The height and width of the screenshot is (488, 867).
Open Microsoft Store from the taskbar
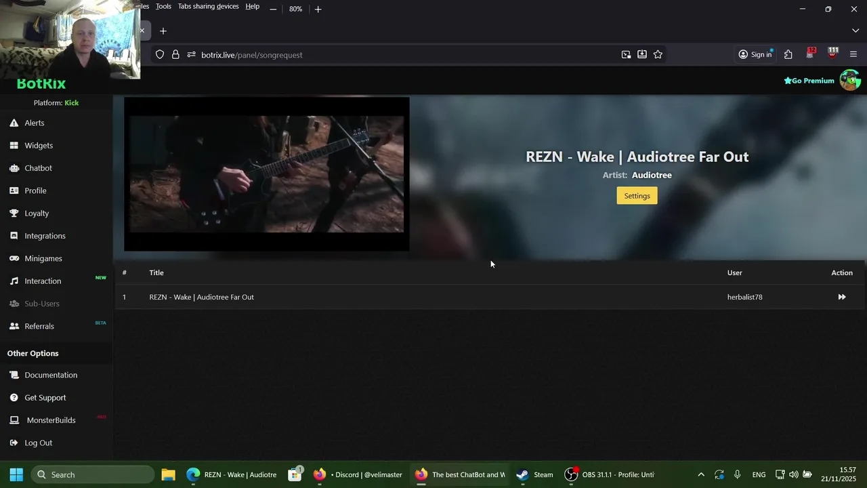[295, 474]
